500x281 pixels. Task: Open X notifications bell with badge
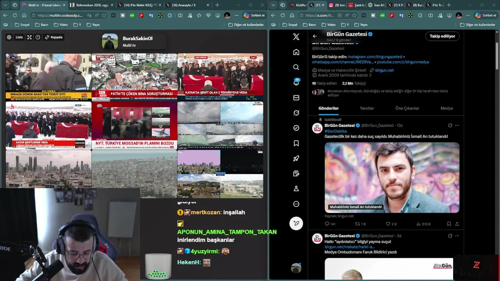(x=296, y=82)
